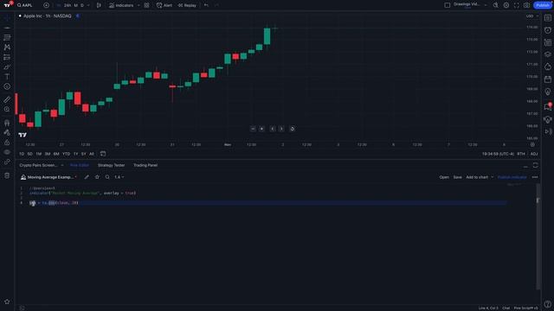Viewport: 554px width, 311px height.
Task: Undo the last chart action
Action: click(x=206, y=5)
